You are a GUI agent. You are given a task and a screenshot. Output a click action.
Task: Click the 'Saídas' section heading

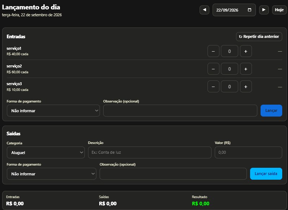click(x=13, y=134)
